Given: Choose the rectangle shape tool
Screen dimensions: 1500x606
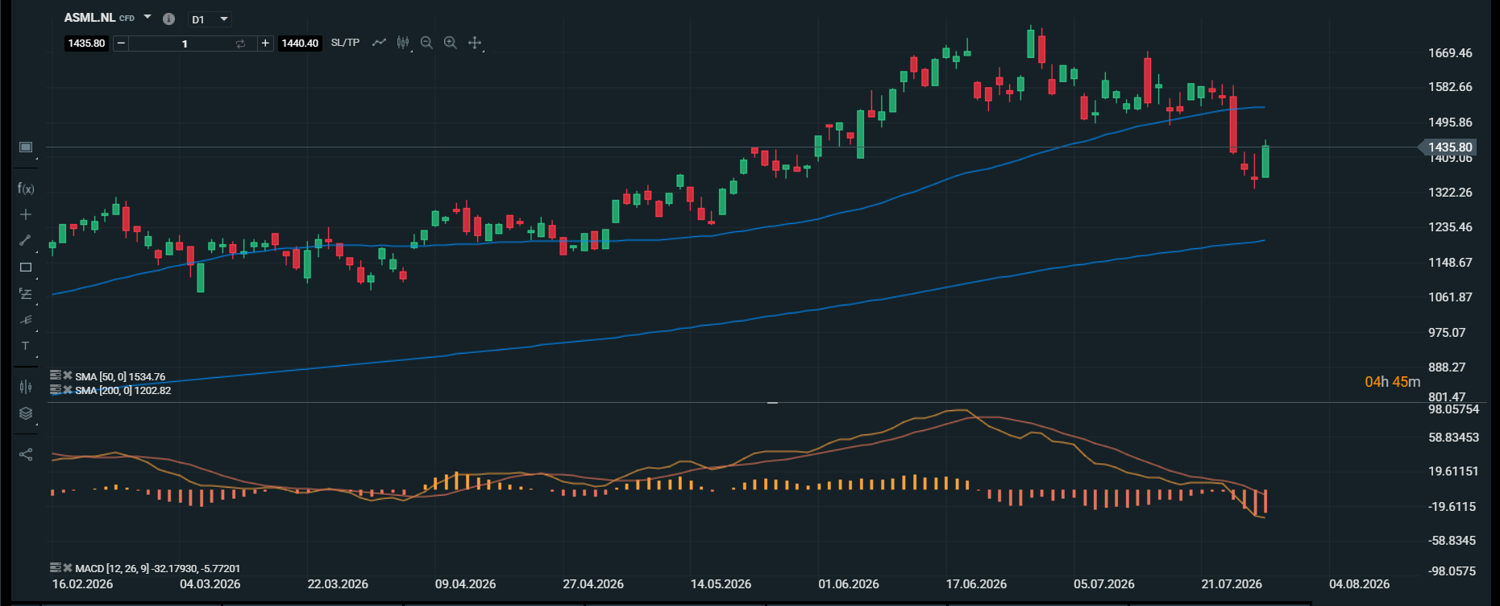Looking at the screenshot, I should pos(26,267).
